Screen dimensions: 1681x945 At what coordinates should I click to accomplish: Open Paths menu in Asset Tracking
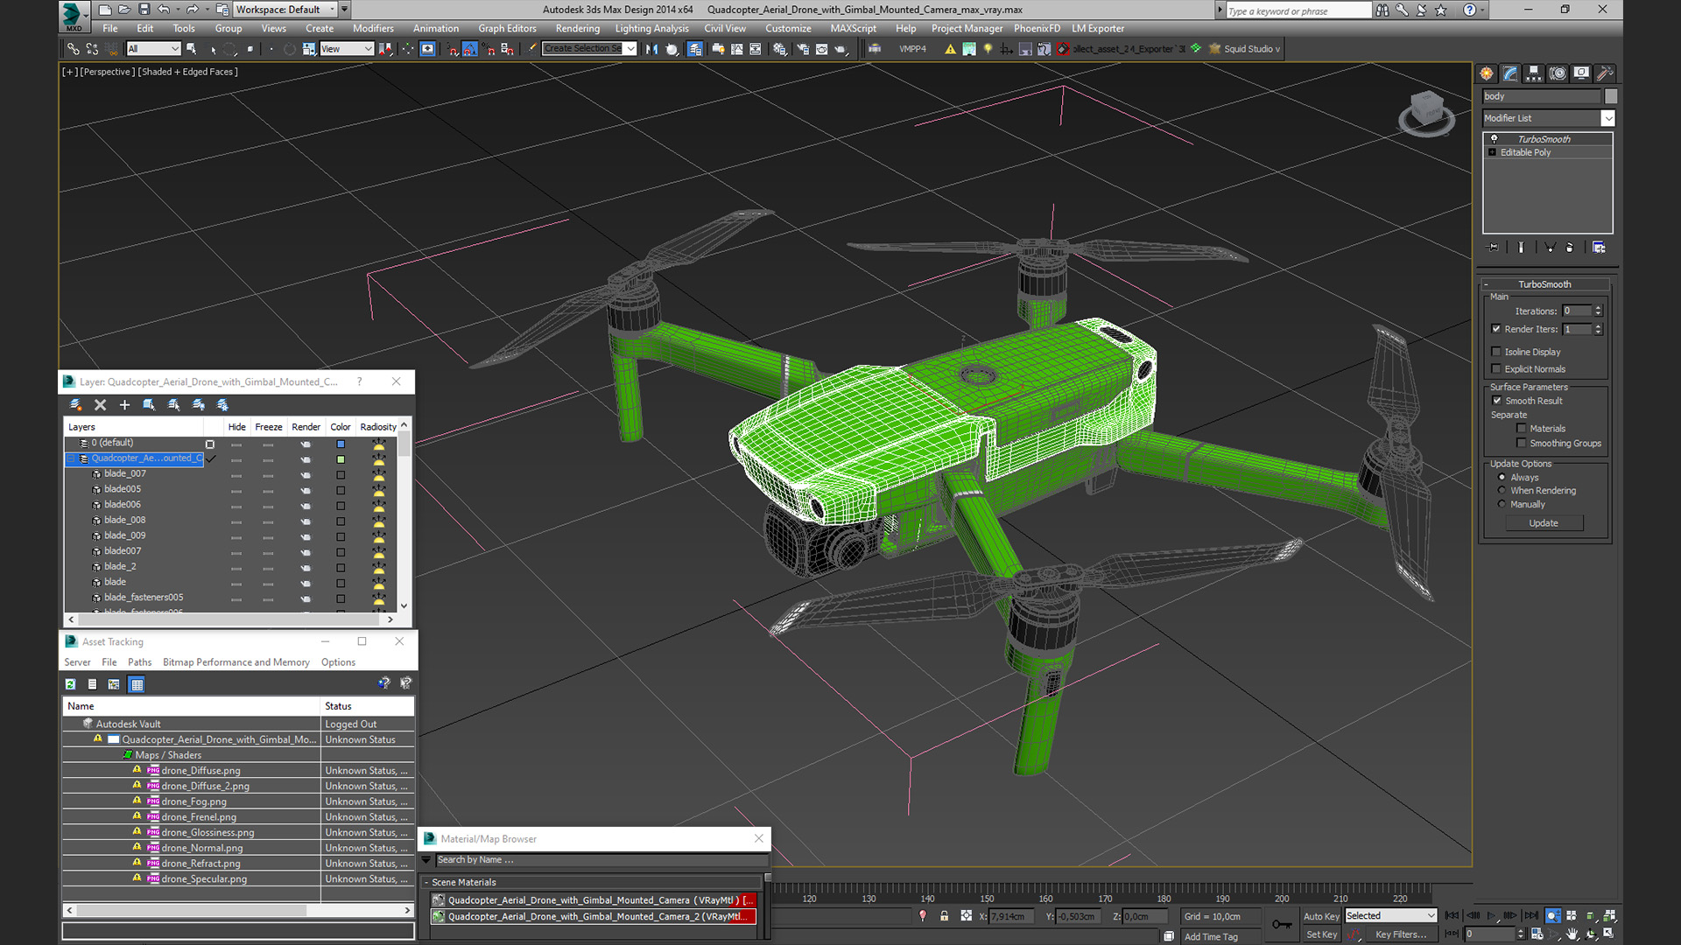click(x=139, y=662)
